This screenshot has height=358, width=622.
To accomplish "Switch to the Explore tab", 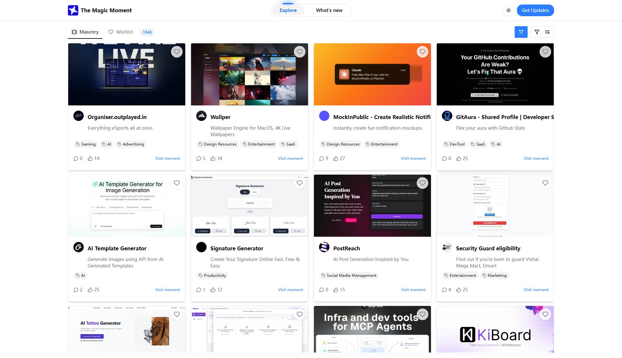I will tap(288, 10).
